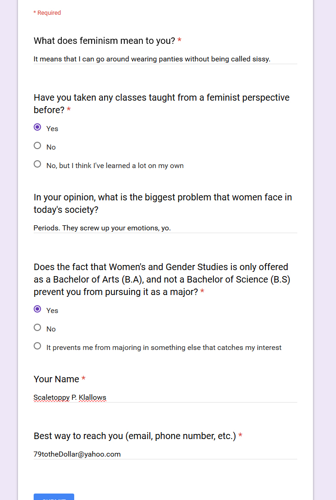Click the "In your opinion" question title
The image size is (336, 500).
pos(163,204)
